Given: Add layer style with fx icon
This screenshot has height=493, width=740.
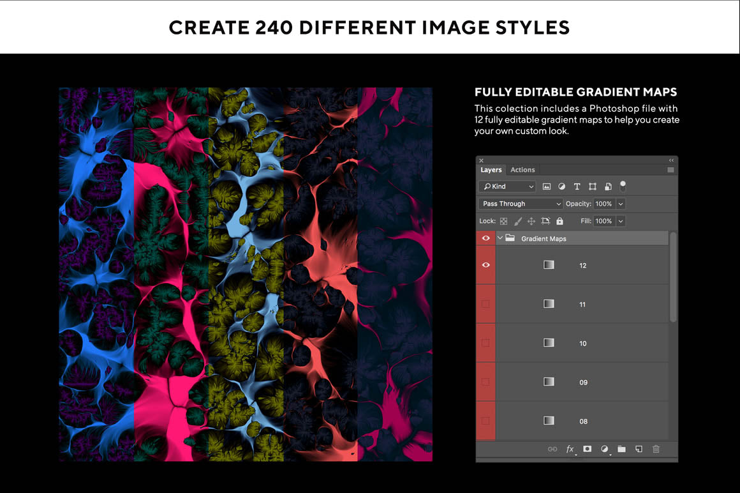Looking at the screenshot, I should (x=570, y=450).
